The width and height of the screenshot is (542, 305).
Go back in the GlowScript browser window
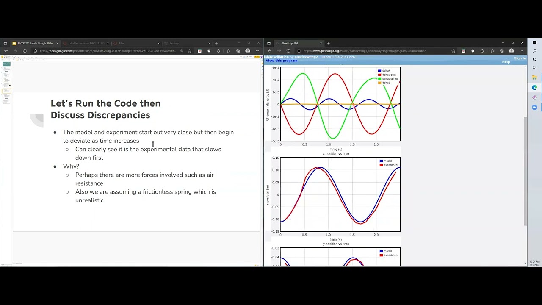pyautogui.click(x=270, y=51)
